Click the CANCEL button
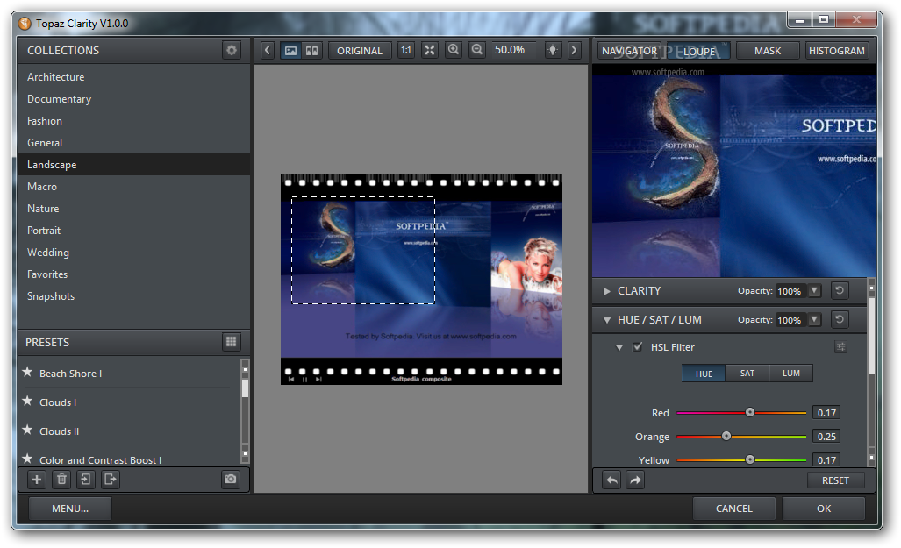The width and height of the screenshot is (901, 548). pos(733,509)
